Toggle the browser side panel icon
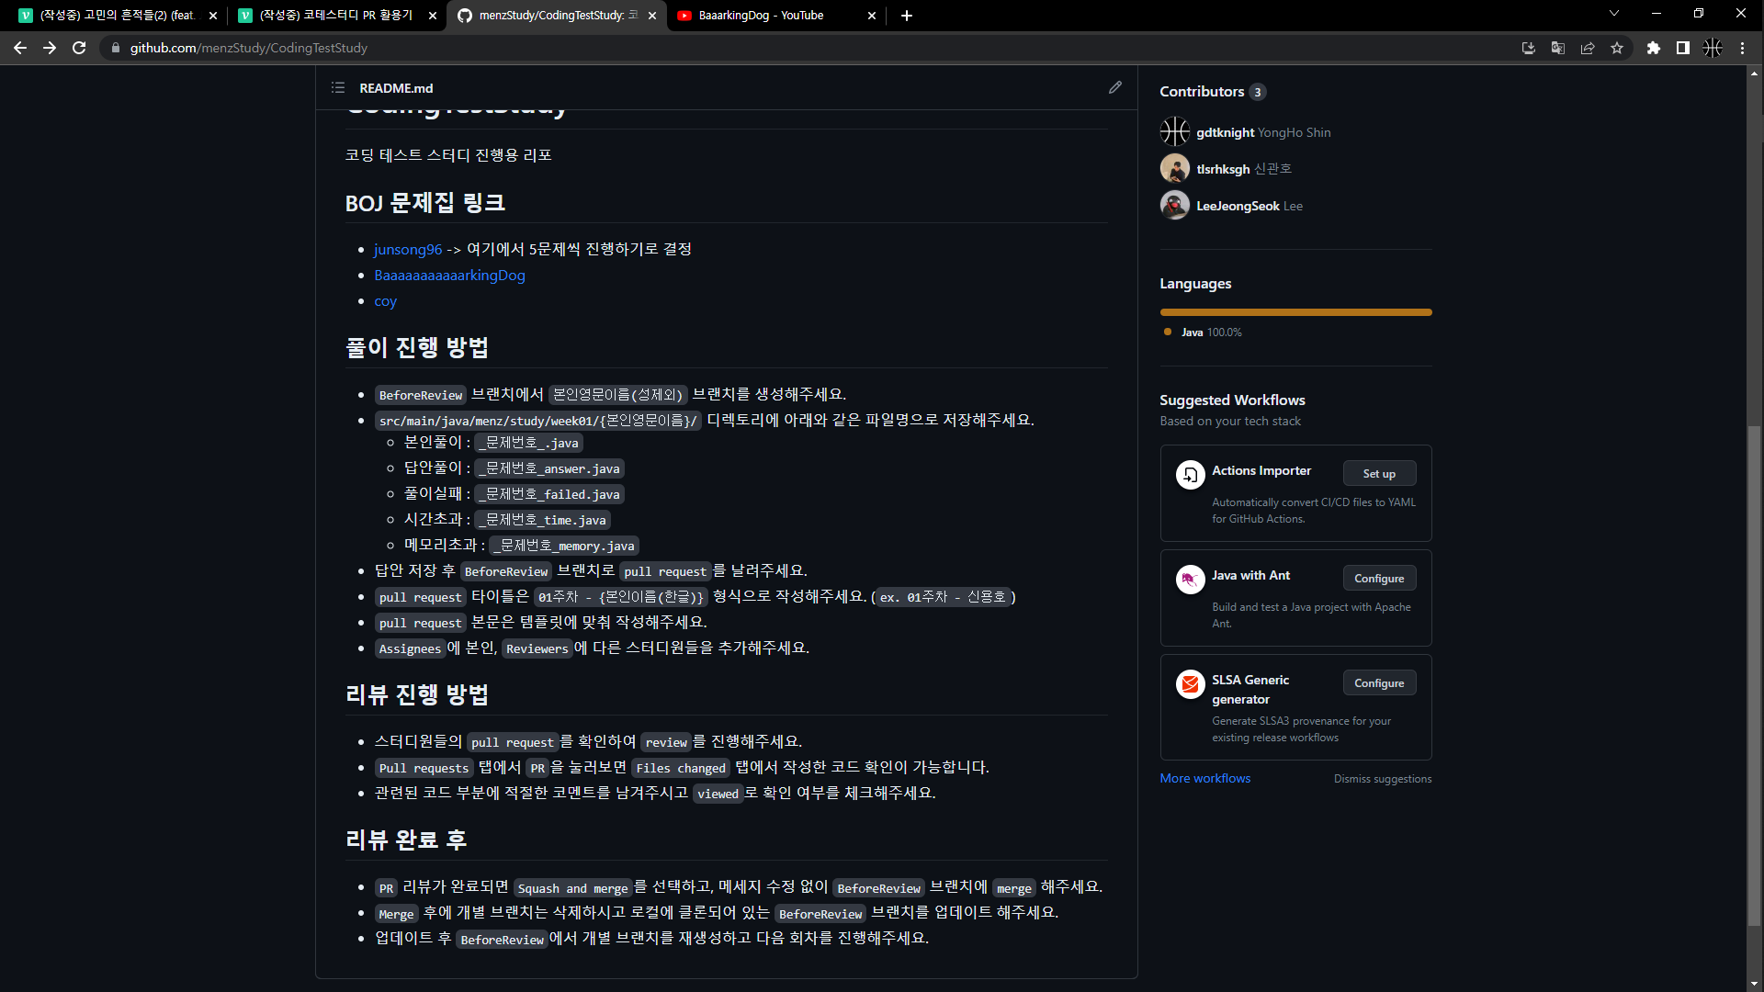This screenshot has width=1764, height=992. (x=1683, y=48)
